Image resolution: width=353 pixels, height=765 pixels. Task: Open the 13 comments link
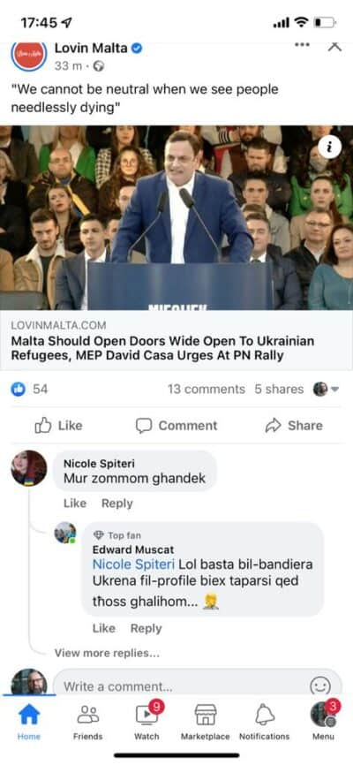pyautogui.click(x=207, y=389)
